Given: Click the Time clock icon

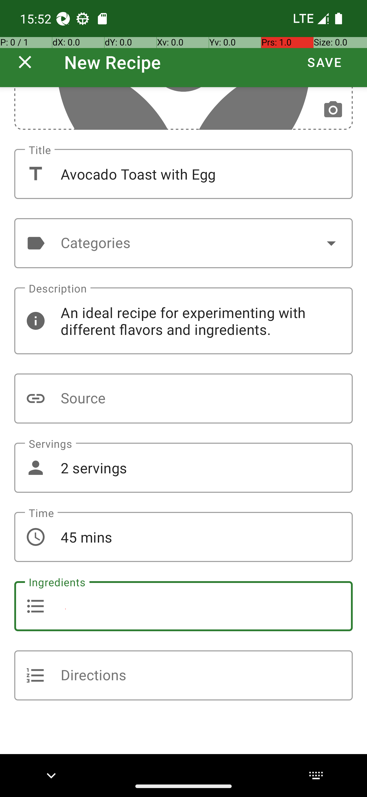Looking at the screenshot, I should pyautogui.click(x=35, y=537).
